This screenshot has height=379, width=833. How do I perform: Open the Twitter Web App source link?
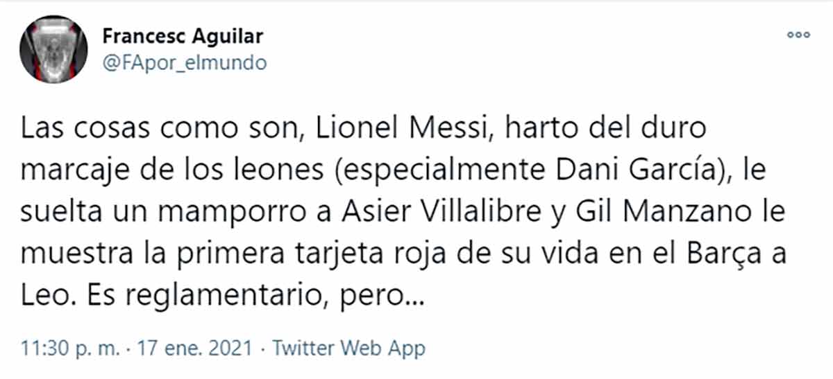[348, 348]
